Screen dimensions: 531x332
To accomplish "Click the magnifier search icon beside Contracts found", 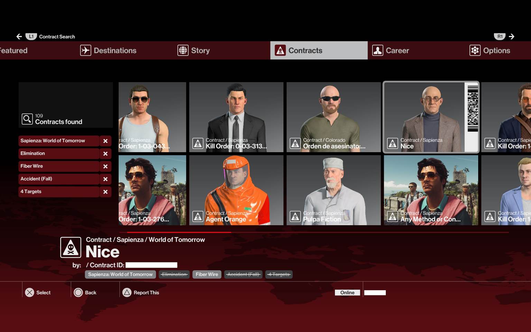I will [x=27, y=119].
